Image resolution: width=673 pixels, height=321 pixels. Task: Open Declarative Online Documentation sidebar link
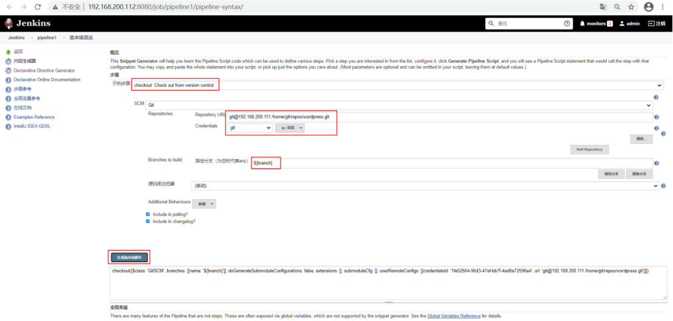(47, 79)
